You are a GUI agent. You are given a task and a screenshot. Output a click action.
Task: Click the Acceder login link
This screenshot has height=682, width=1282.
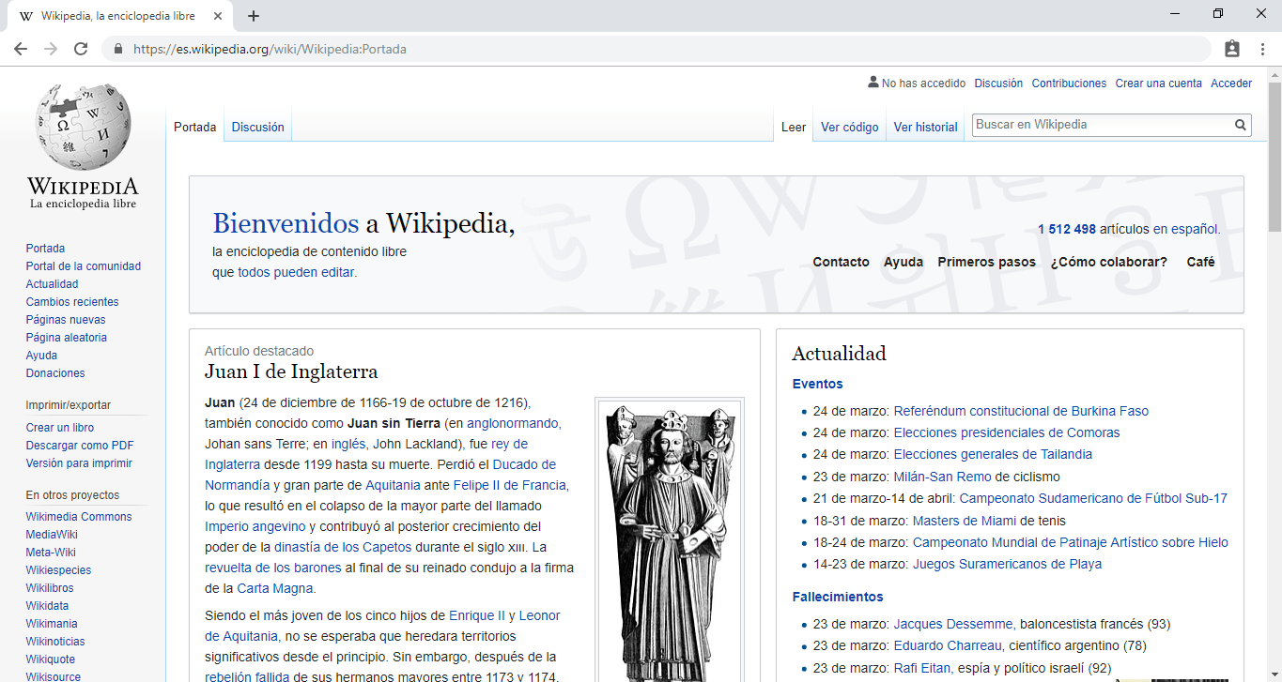[x=1231, y=83]
